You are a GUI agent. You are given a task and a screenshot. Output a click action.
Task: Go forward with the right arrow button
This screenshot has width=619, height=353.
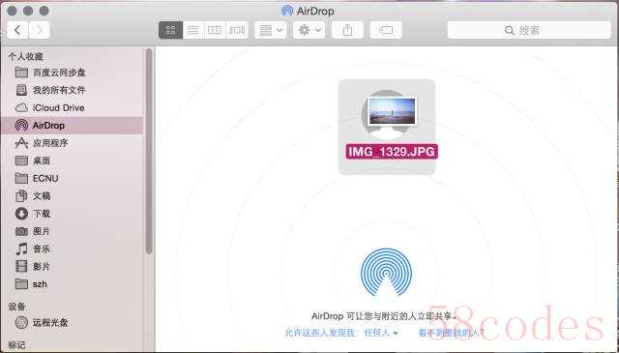[x=40, y=30]
